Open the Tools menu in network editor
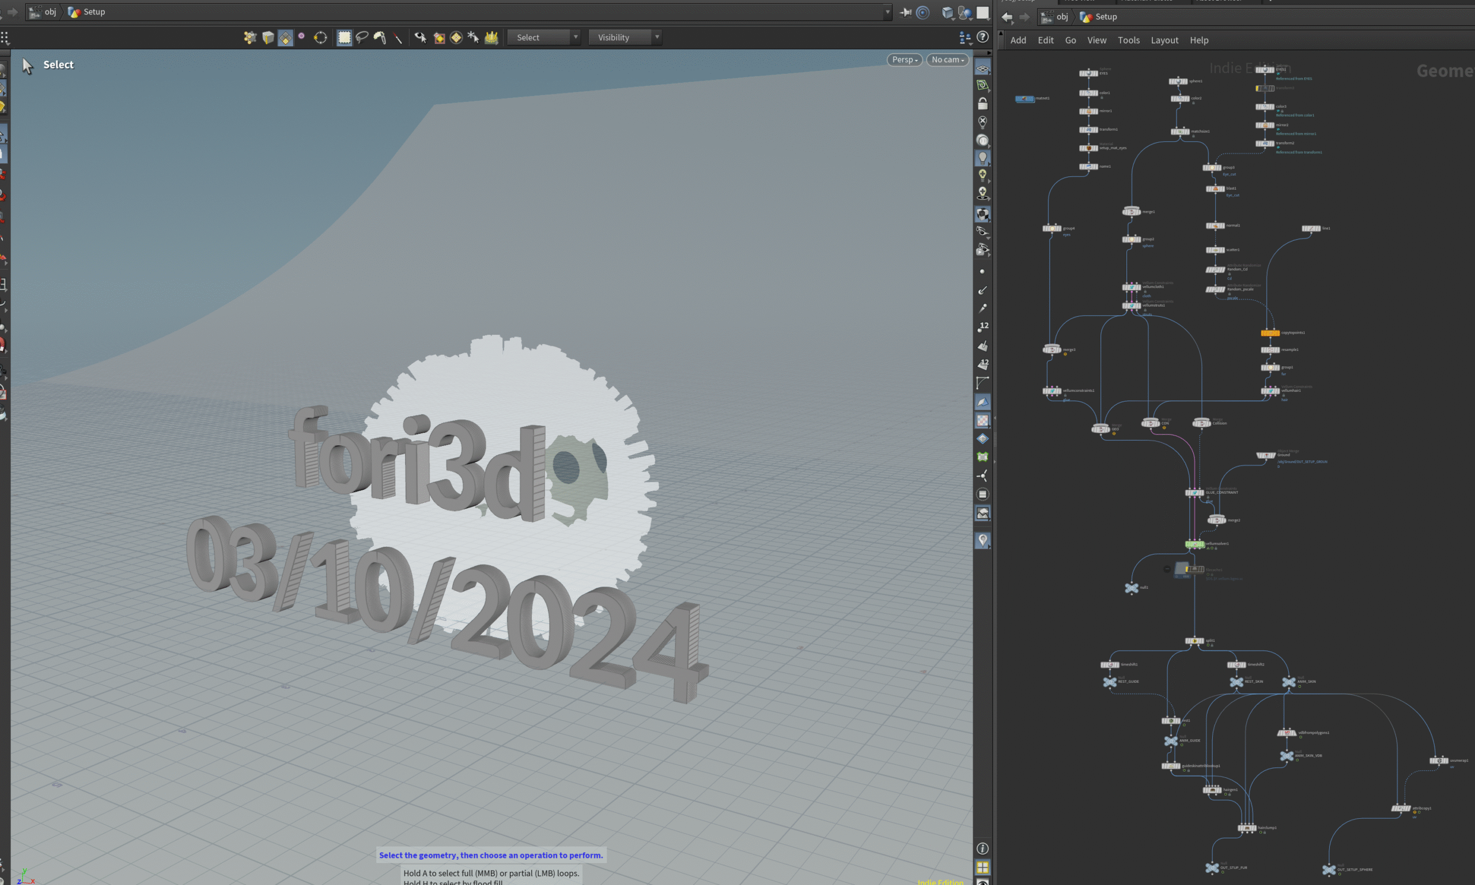Screen dimensions: 1475x885 click(x=1128, y=40)
